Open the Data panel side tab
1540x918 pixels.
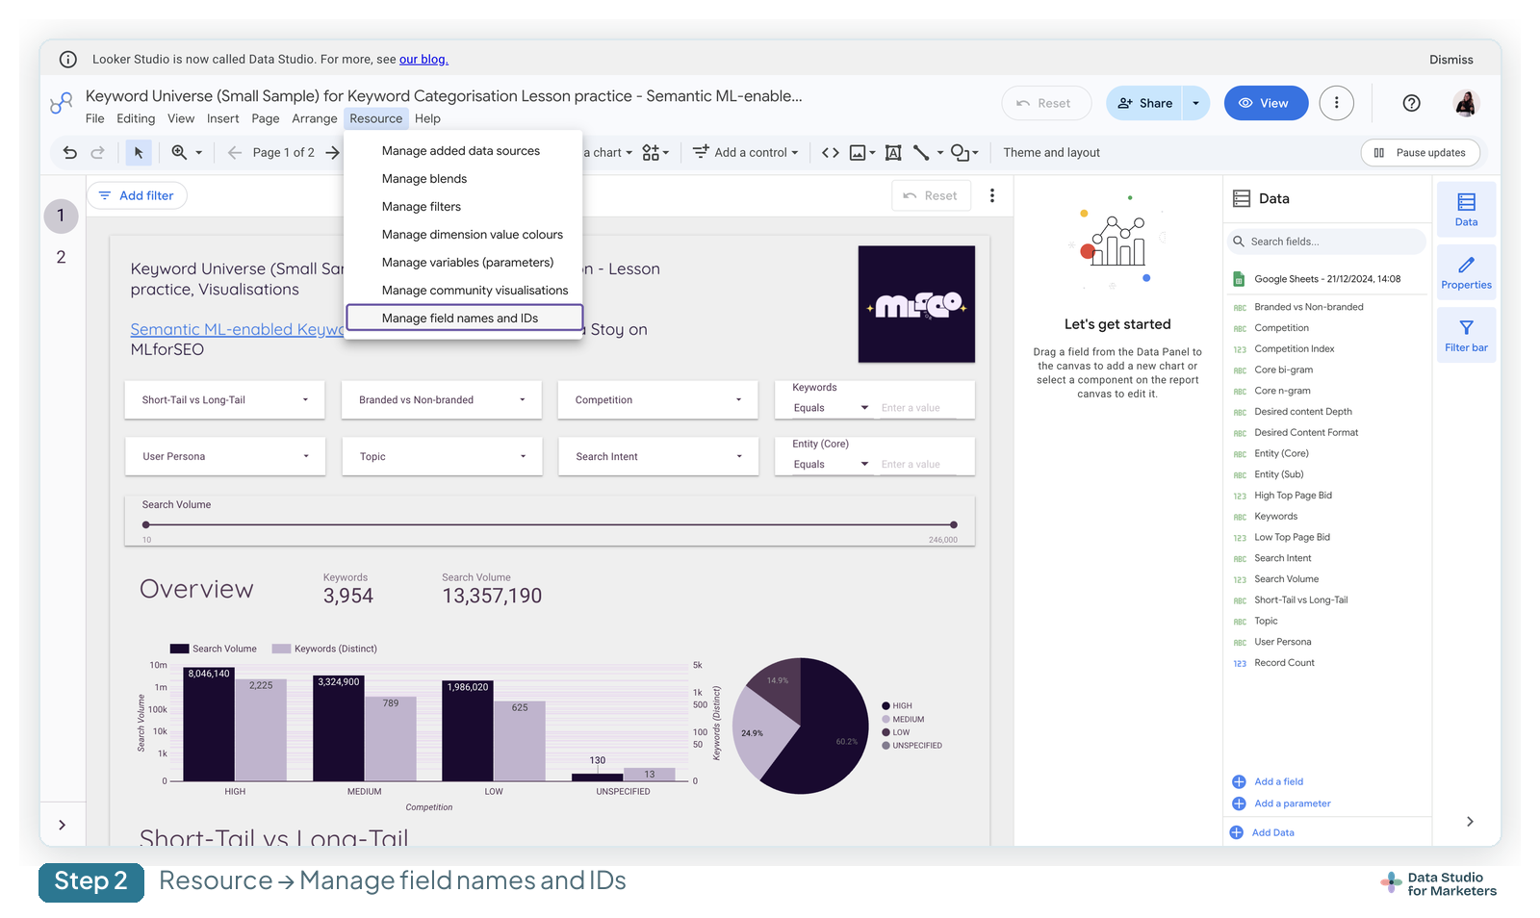[1466, 209]
